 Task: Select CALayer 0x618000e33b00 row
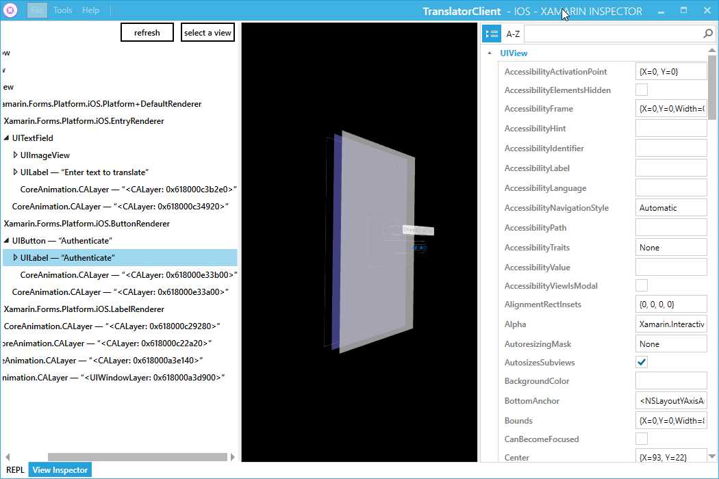pyautogui.click(x=129, y=275)
